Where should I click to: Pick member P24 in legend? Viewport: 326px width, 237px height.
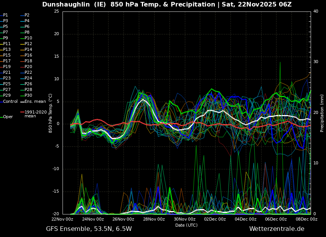(28, 78)
